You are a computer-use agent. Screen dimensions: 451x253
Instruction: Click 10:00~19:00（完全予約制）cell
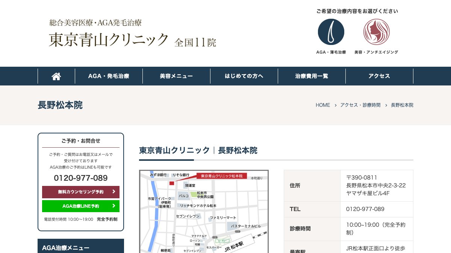(376, 229)
